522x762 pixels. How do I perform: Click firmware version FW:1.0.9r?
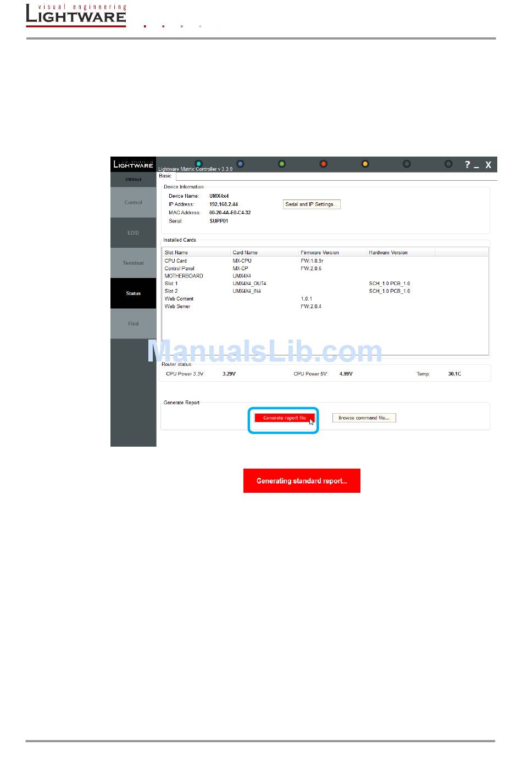[x=312, y=261]
